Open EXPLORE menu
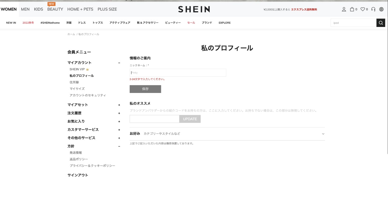The image size is (388, 218). tap(225, 23)
